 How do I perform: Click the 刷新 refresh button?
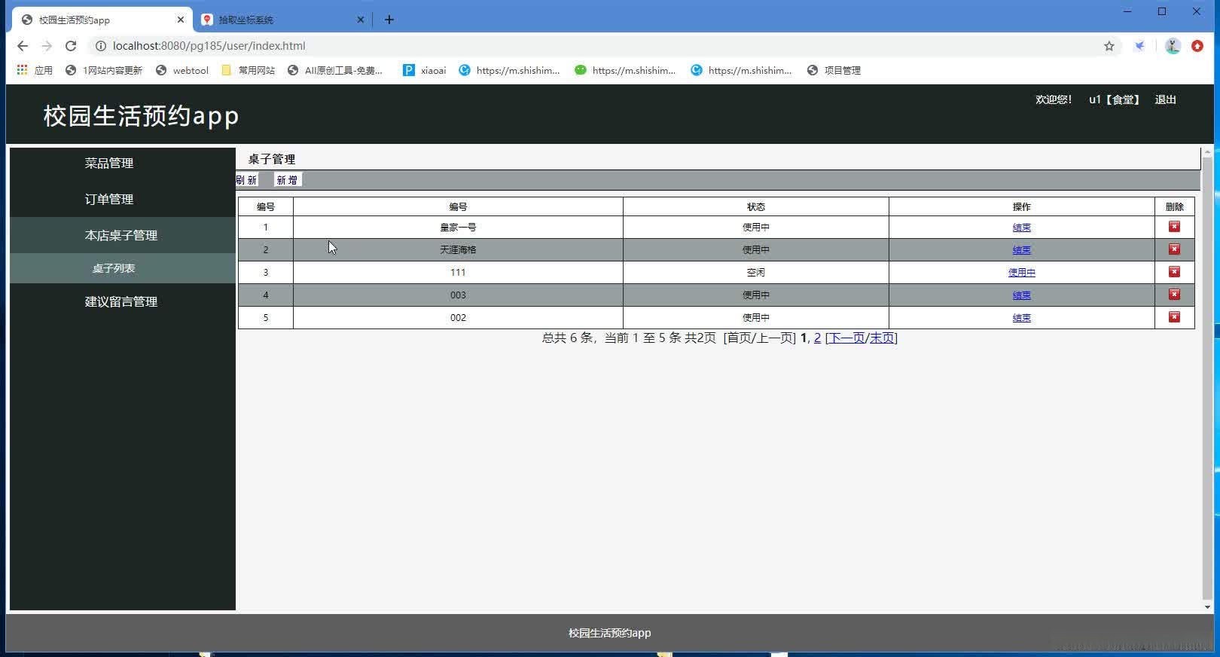click(246, 180)
